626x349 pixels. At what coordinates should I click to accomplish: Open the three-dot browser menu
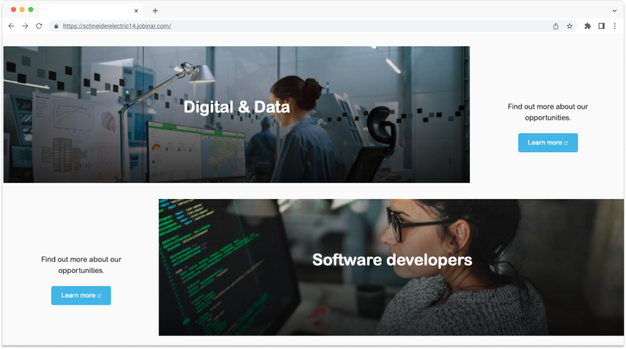[615, 26]
